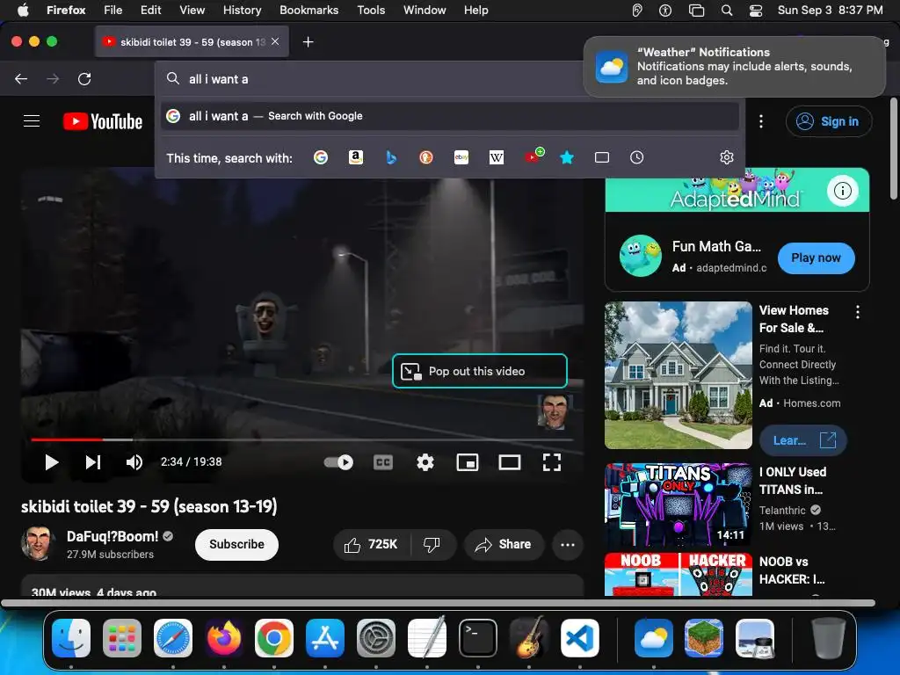Go to YouTube home logo

103,121
